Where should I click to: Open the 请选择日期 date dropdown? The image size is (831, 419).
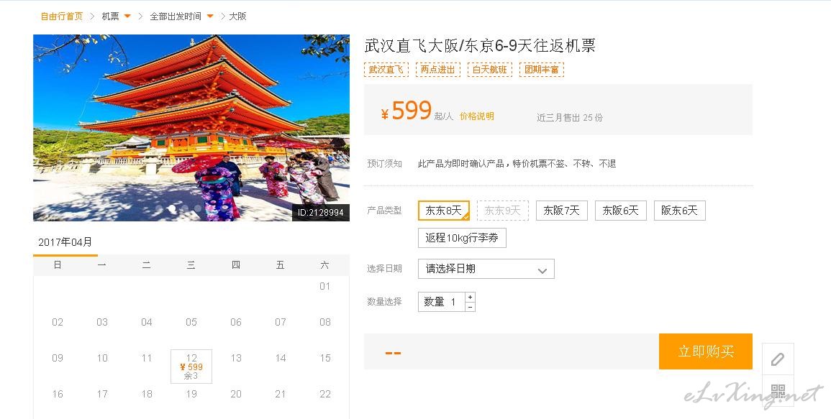click(486, 269)
